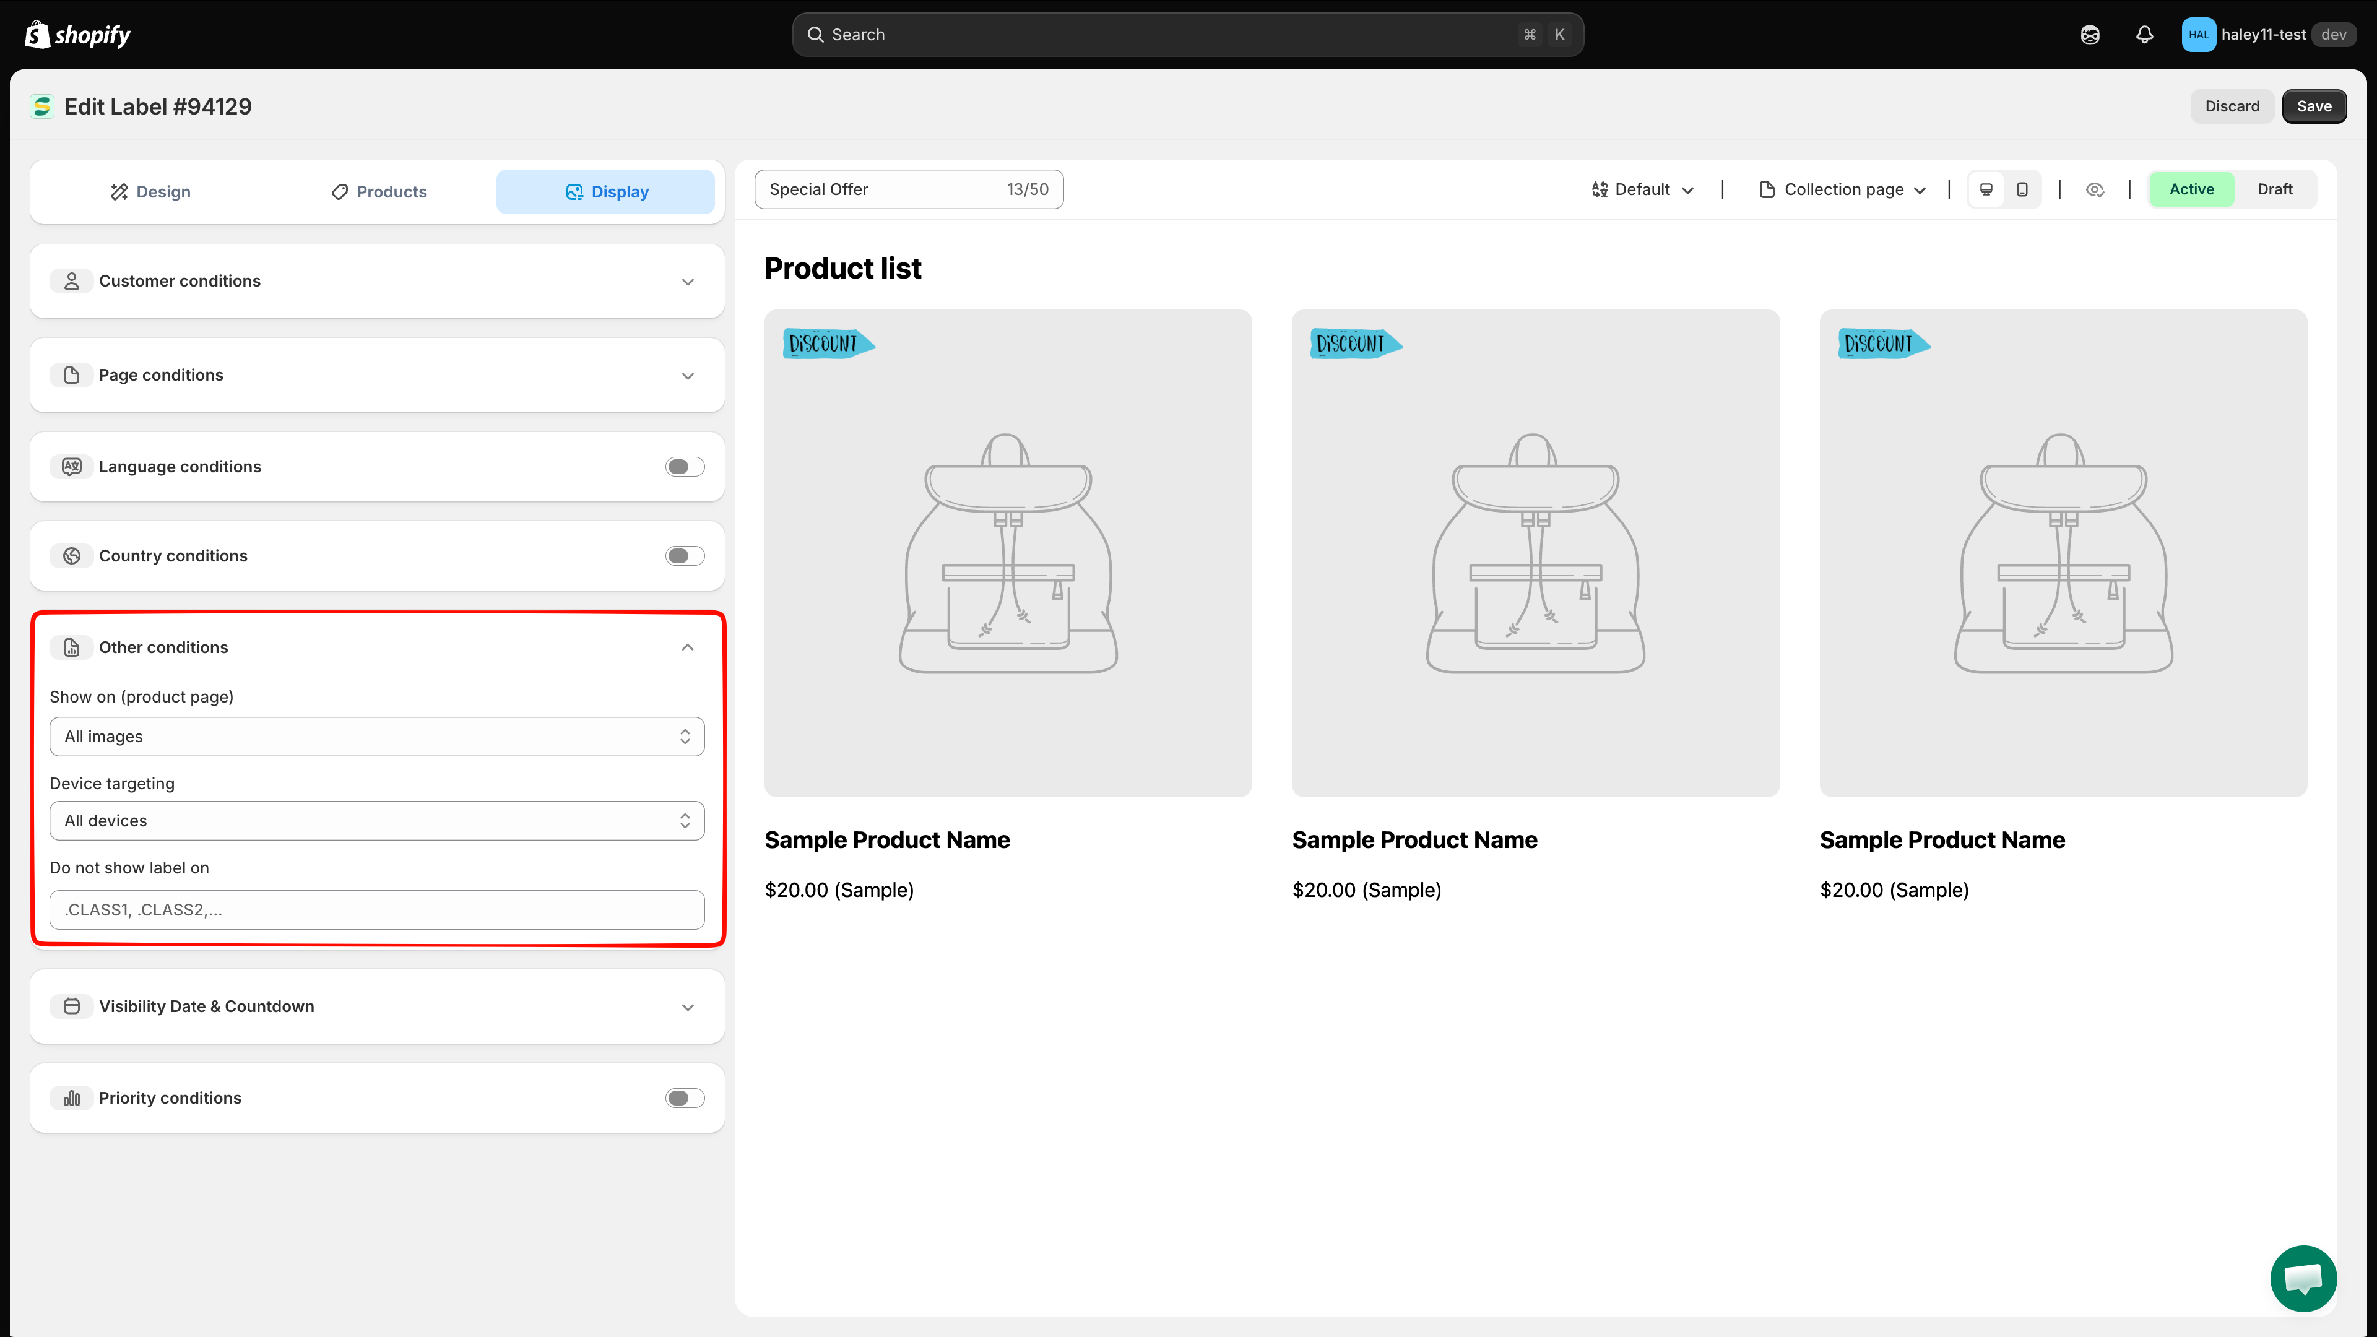Enable the Country conditions toggle

coord(685,555)
